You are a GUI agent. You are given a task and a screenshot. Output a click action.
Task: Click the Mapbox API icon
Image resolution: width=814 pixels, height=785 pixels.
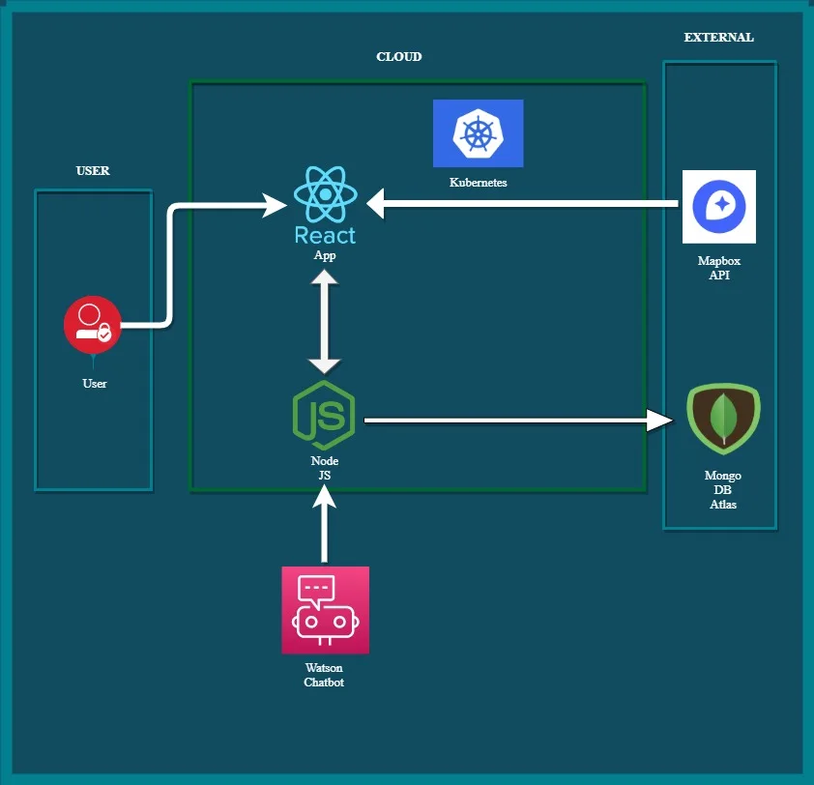(719, 207)
